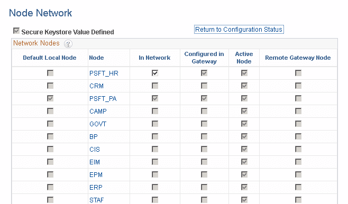Open the CAMP node link
This screenshot has height=204, width=348.
coord(98,112)
